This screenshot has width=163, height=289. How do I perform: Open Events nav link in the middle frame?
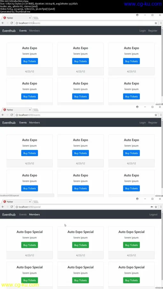pyautogui.click(x=23, y=122)
